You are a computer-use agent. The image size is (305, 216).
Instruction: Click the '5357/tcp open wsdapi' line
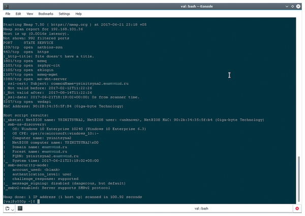coord(27,102)
